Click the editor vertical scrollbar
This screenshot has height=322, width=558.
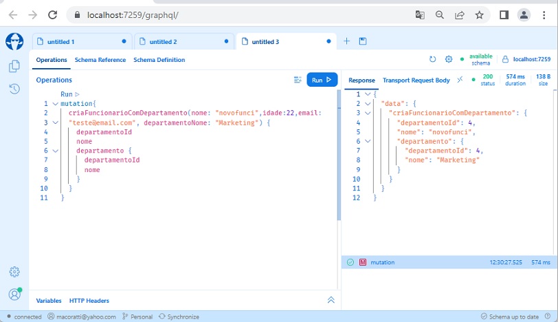click(339, 155)
